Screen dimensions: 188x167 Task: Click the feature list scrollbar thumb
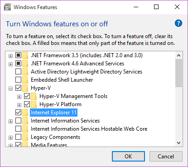point(179,73)
